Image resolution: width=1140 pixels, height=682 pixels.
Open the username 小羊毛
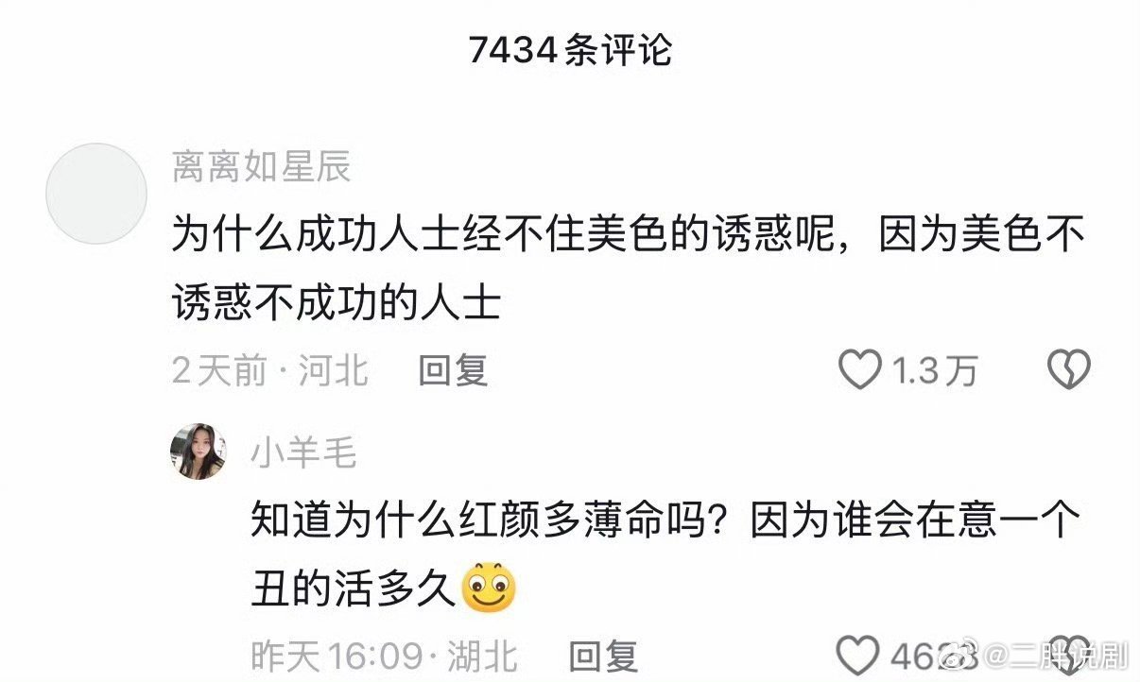(303, 453)
